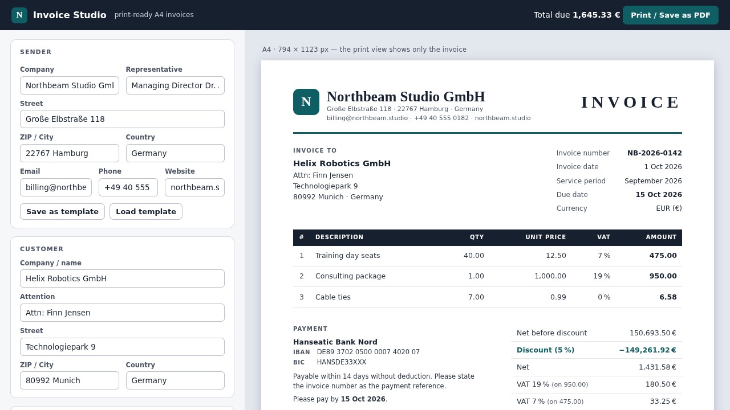This screenshot has width=730, height=410.
Task: Click the IBAN DE89 3702 0500 0007 4020 07
Action: pyautogui.click(x=368, y=352)
